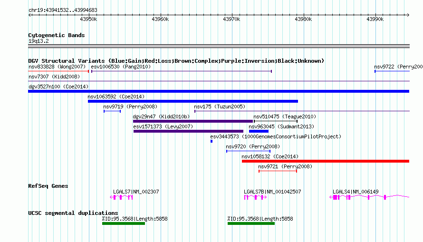Open the nsv175 (Tuzun2005) label
423x242 pixels.
(220, 106)
